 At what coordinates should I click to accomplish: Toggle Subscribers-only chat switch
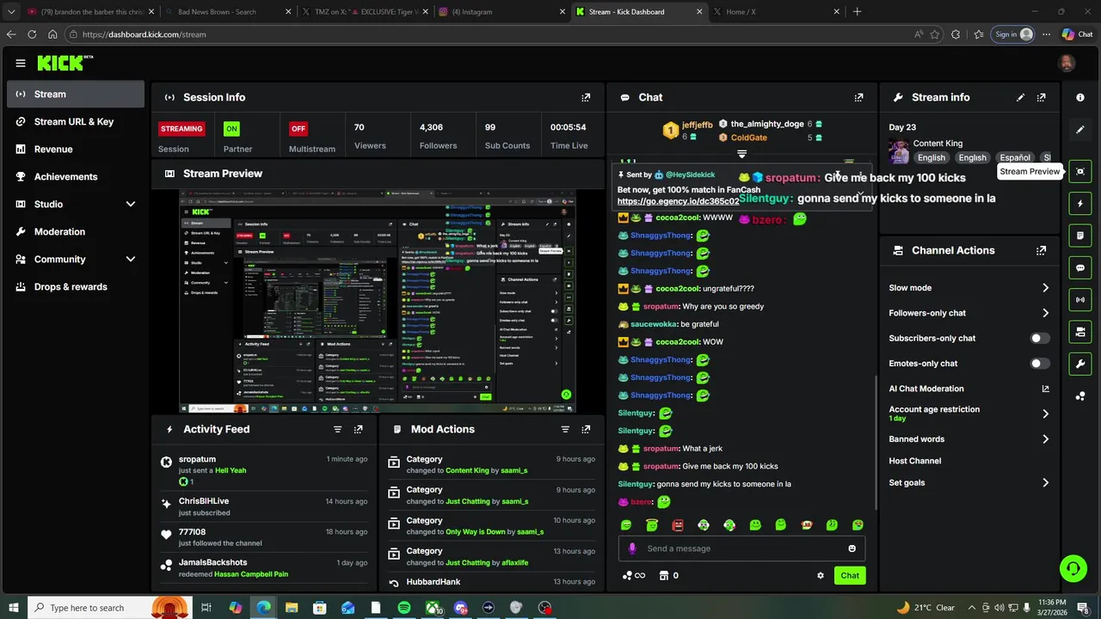click(x=1040, y=338)
